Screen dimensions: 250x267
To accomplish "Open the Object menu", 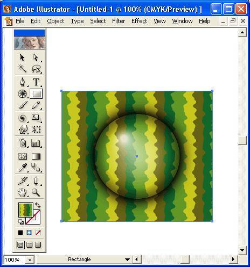I will tap(55, 21).
